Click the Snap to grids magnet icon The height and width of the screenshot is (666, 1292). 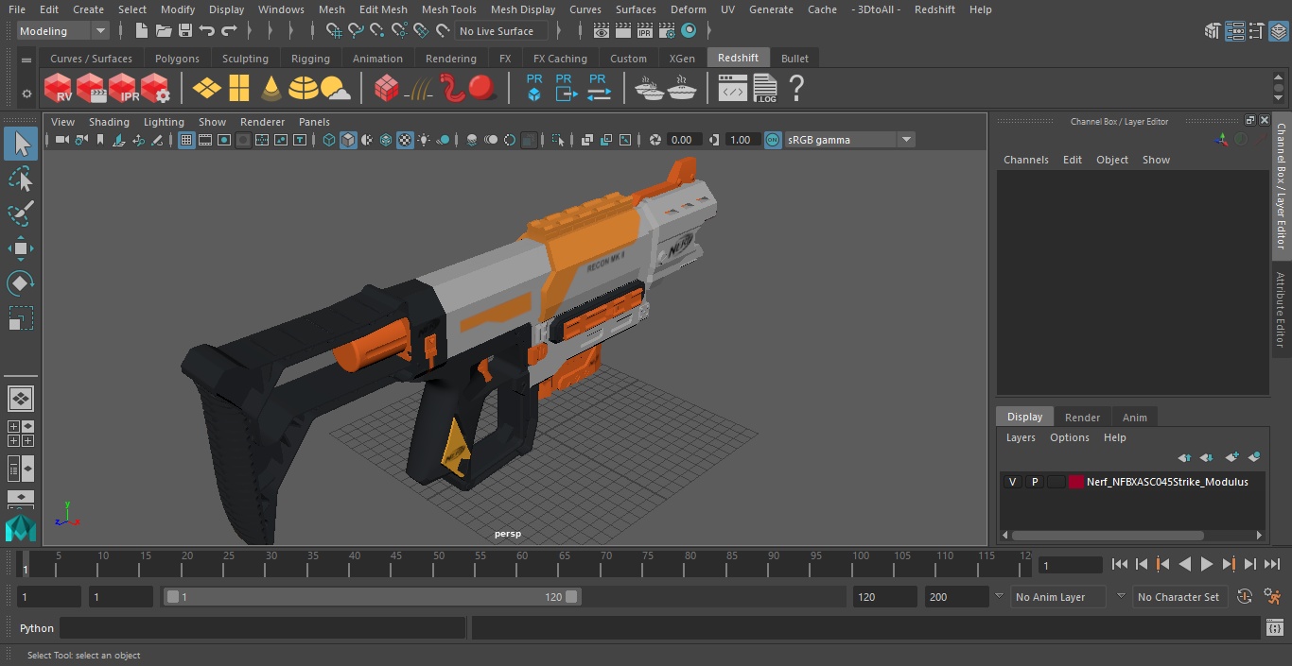[334, 31]
